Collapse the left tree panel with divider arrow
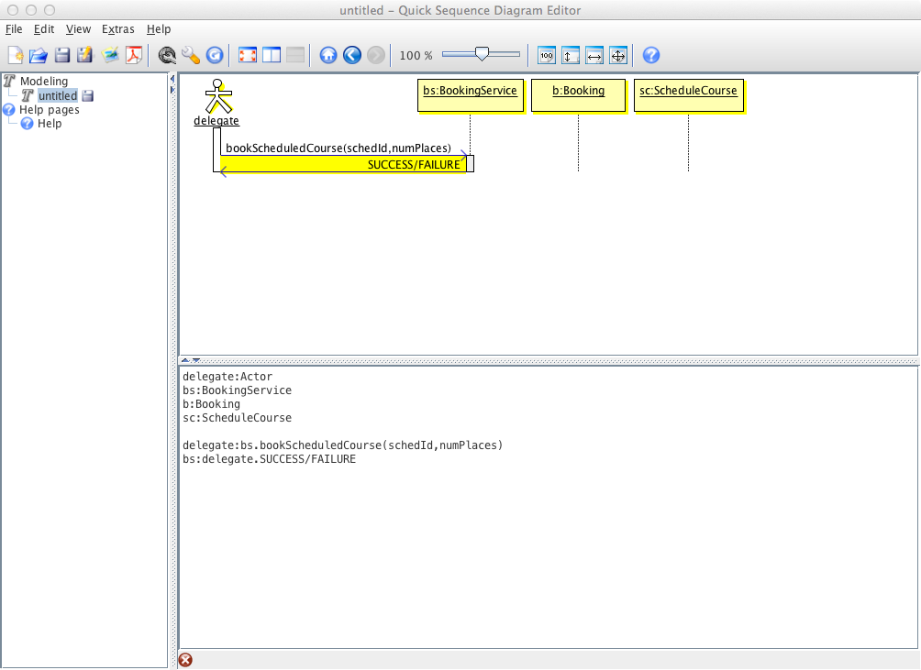 click(x=172, y=79)
